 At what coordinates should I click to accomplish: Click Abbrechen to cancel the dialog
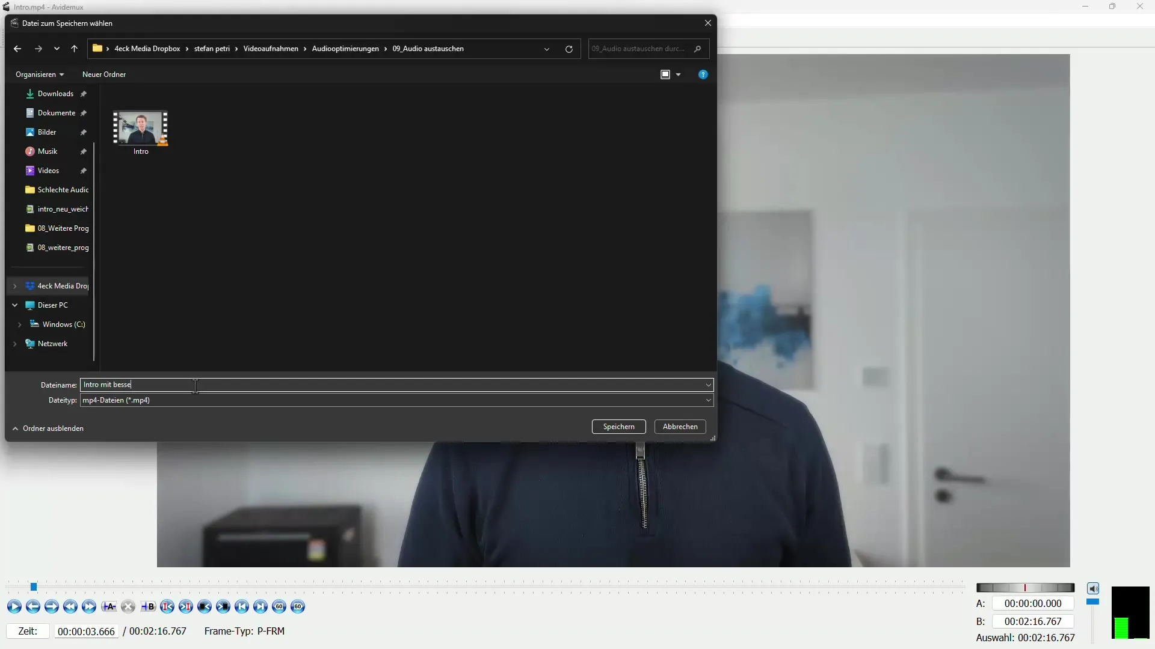[680, 425]
